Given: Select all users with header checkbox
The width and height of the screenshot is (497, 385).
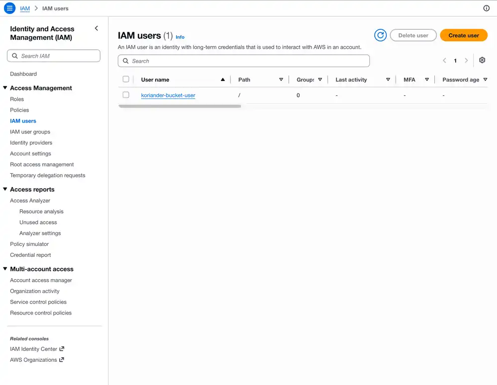Looking at the screenshot, I should 126,79.
